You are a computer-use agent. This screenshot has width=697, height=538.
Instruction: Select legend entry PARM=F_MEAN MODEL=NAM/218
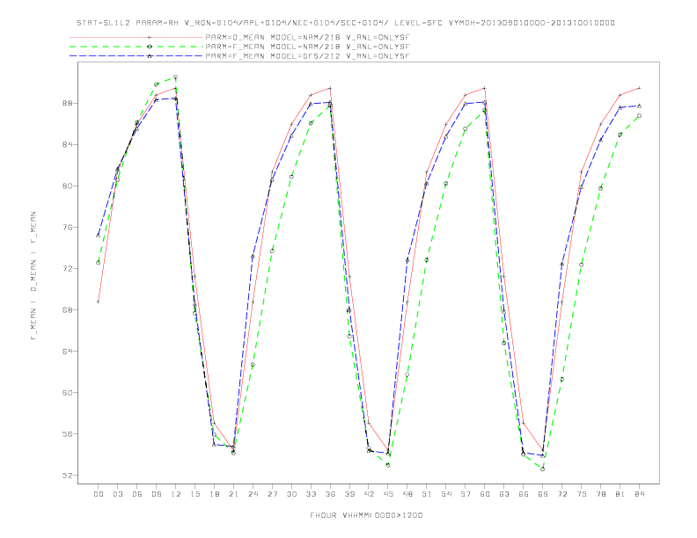307,47
